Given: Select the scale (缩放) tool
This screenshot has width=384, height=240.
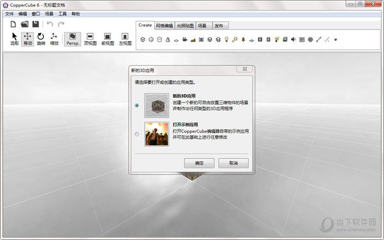Looking at the screenshot, I should [54, 39].
